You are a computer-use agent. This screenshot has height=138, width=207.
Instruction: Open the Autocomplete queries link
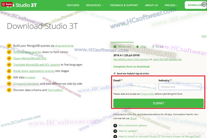[27, 52]
